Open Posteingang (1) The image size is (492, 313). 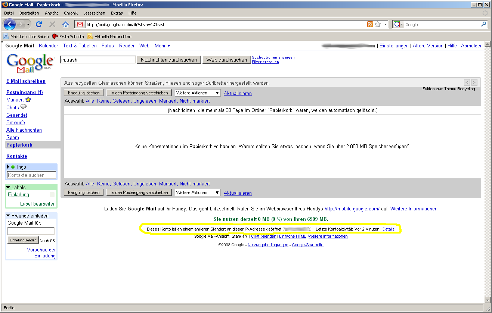point(25,92)
